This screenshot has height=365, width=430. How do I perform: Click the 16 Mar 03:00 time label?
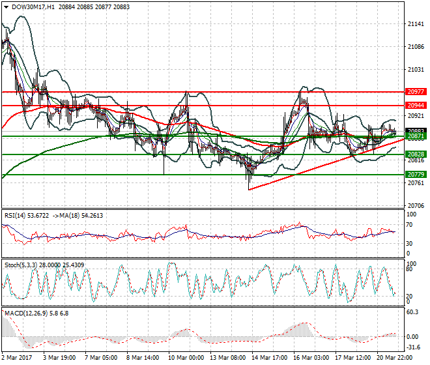(310, 358)
